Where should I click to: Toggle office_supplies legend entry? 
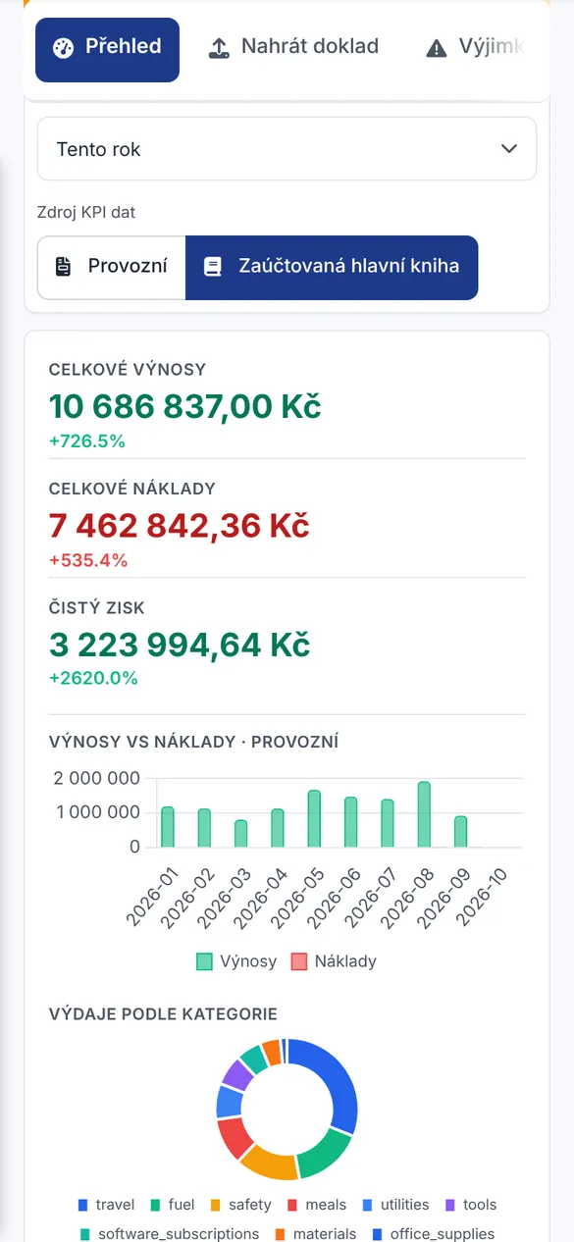[x=433, y=1234]
